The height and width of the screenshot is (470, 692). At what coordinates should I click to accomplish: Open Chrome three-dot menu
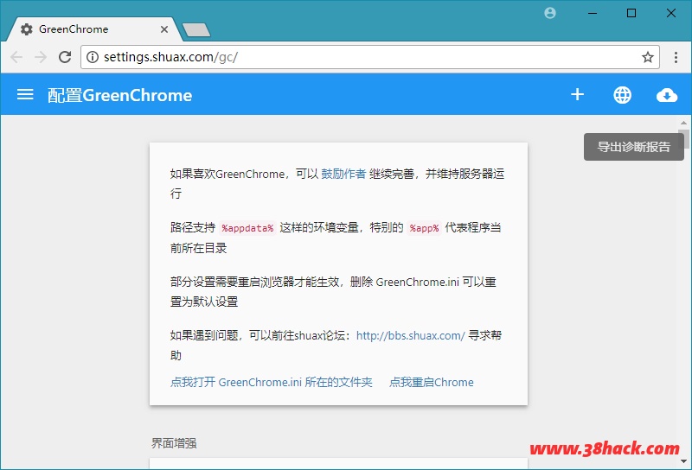pos(676,57)
